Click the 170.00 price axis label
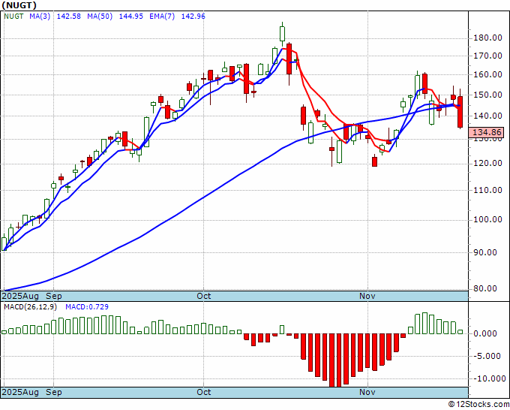 (487, 56)
